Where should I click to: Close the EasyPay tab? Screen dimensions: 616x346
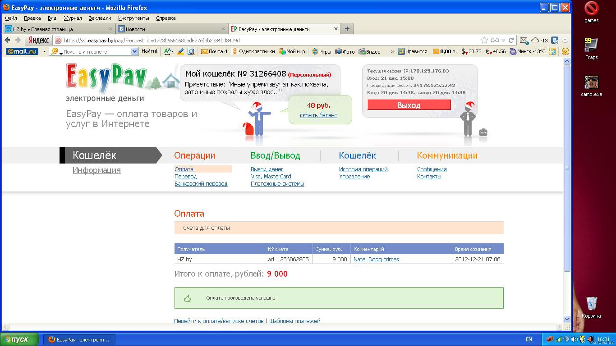336,29
